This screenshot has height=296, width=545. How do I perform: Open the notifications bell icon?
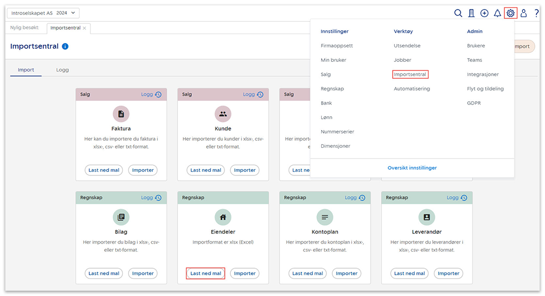(497, 13)
